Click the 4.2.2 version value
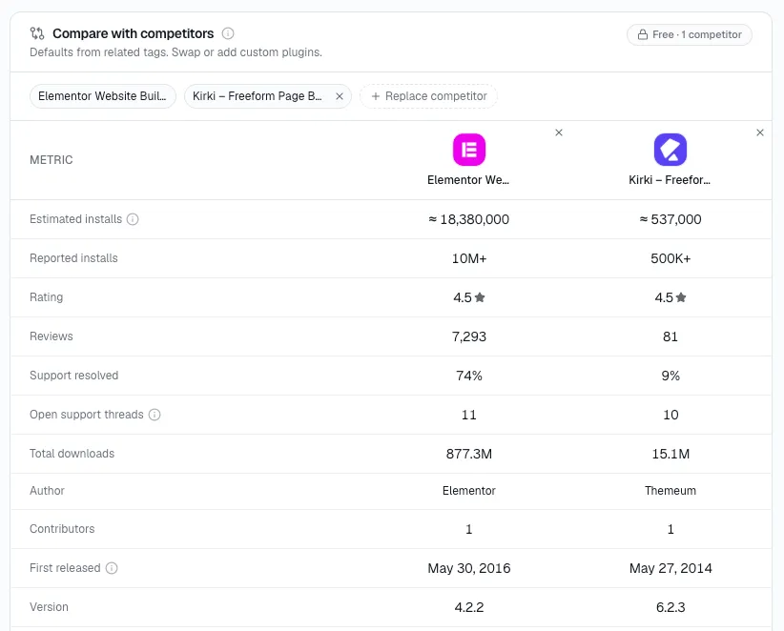Viewport: 784px width, 631px height. (x=469, y=607)
